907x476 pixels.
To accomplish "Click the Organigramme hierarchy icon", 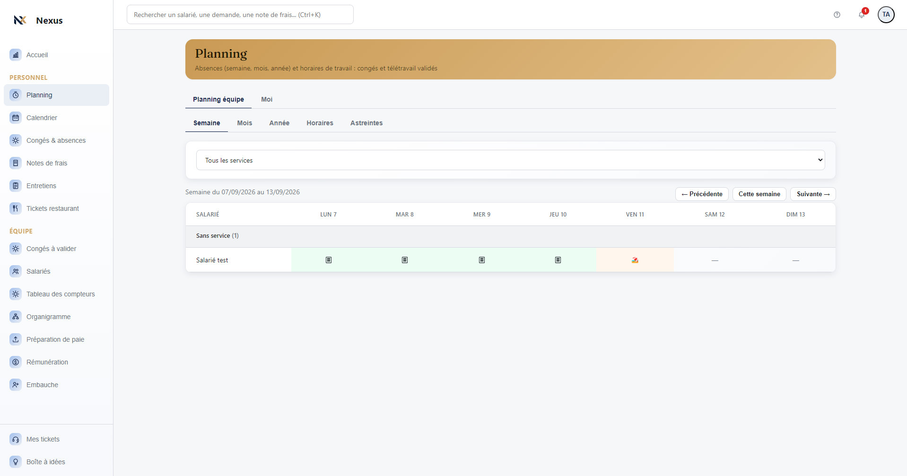I will pyautogui.click(x=16, y=317).
